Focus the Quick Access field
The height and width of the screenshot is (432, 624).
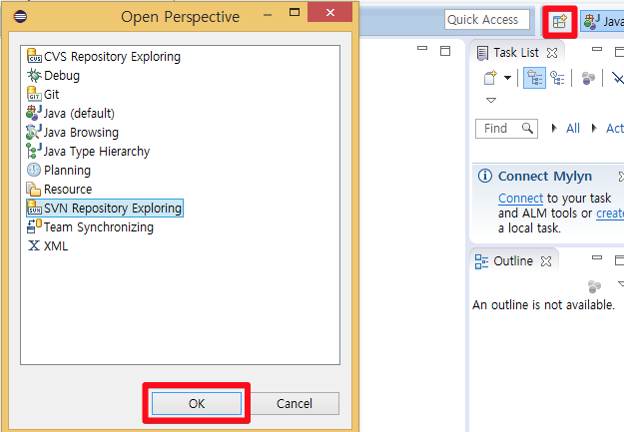487,20
